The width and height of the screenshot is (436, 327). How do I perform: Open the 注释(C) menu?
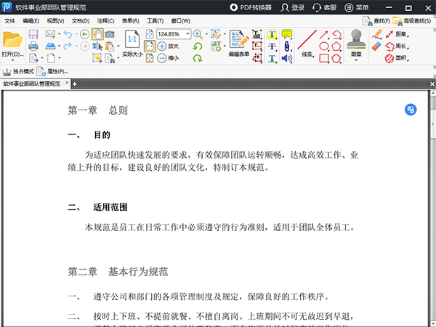[x=107, y=21]
